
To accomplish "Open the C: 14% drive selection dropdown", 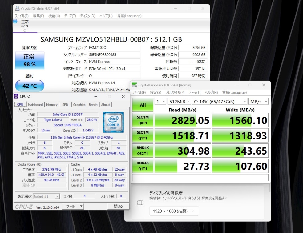I will tap(220, 102).
